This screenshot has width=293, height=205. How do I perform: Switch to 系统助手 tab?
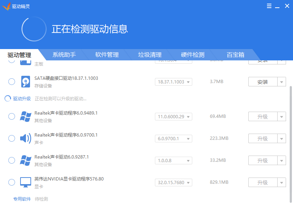point(64,55)
